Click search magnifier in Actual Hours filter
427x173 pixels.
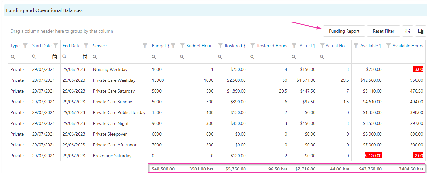(322, 57)
